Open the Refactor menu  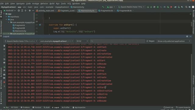[44, 3]
